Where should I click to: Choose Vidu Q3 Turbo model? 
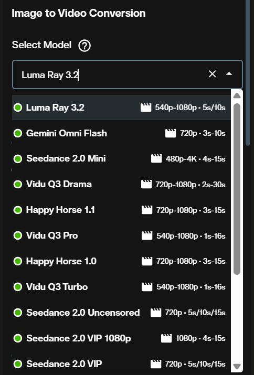tap(121, 287)
